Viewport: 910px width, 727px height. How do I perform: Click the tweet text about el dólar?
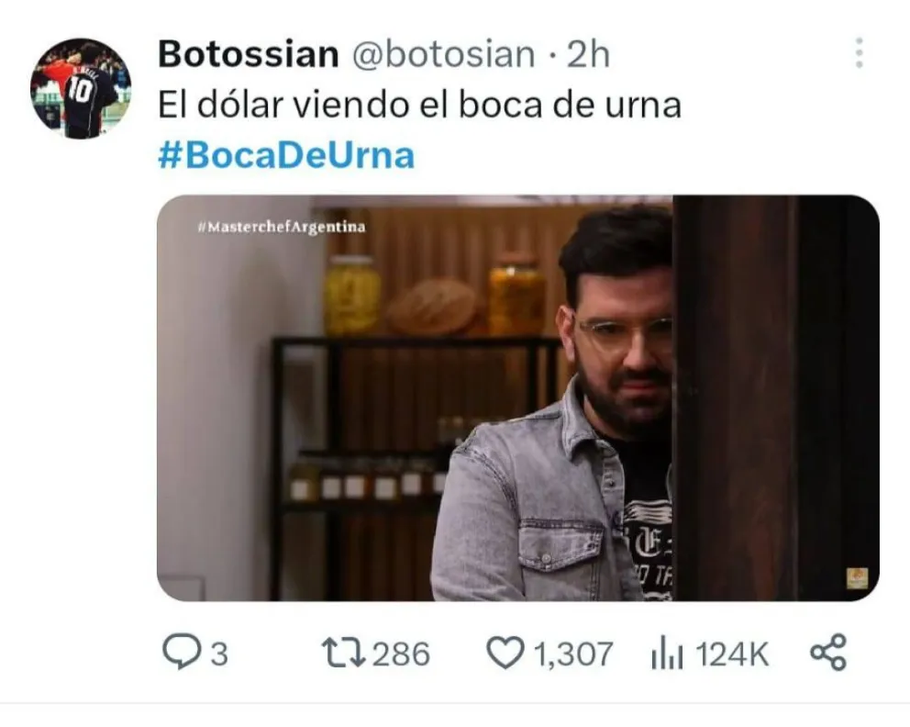pos(419,105)
